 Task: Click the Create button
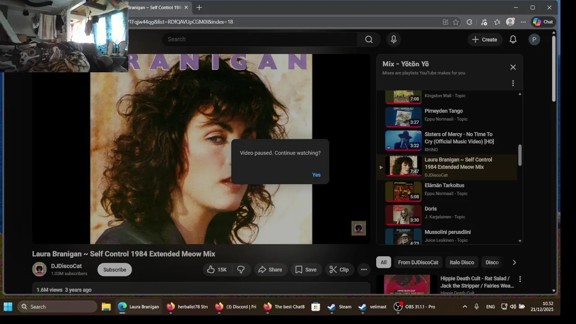(484, 40)
